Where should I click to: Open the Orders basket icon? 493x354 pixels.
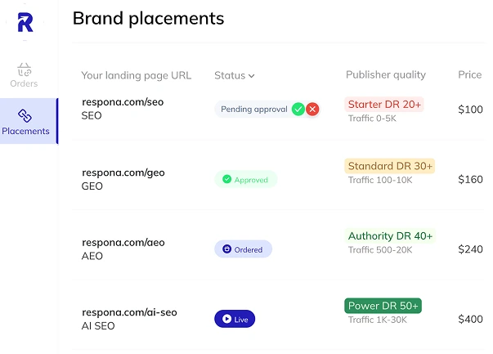coord(25,69)
